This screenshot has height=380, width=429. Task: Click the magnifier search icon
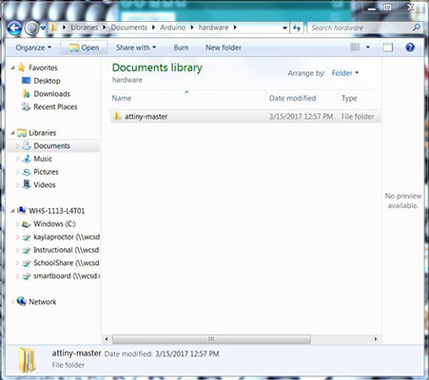pyautogui.click(x=417, y=28)
